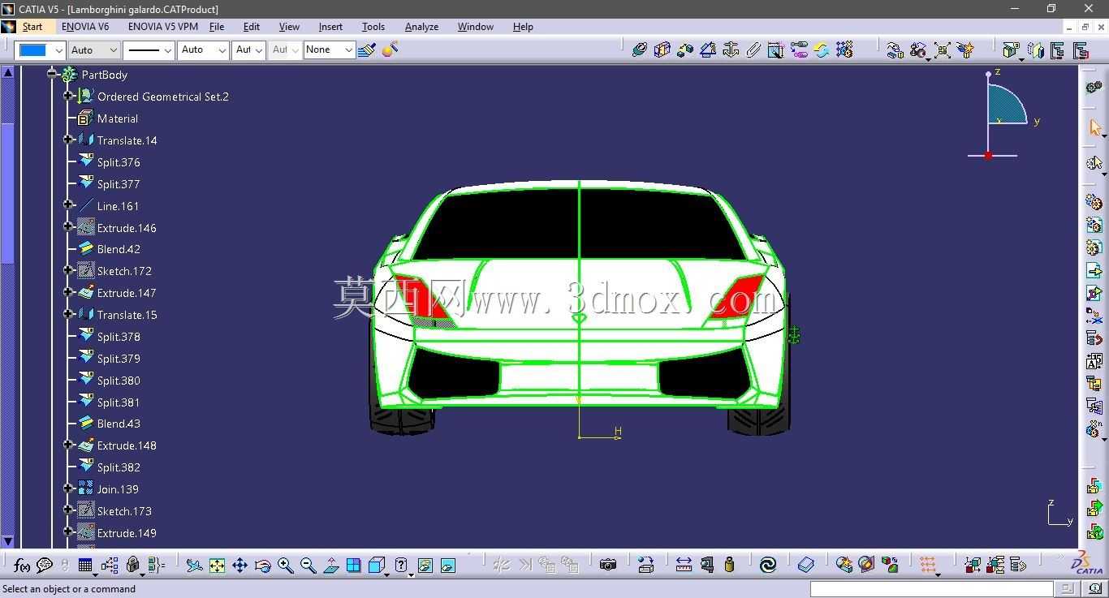Screen dimensions: 1109x598
Task: Click the Zoom In magnifier
Action: 285,566
